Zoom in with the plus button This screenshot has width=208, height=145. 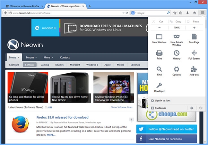point(194,28)
